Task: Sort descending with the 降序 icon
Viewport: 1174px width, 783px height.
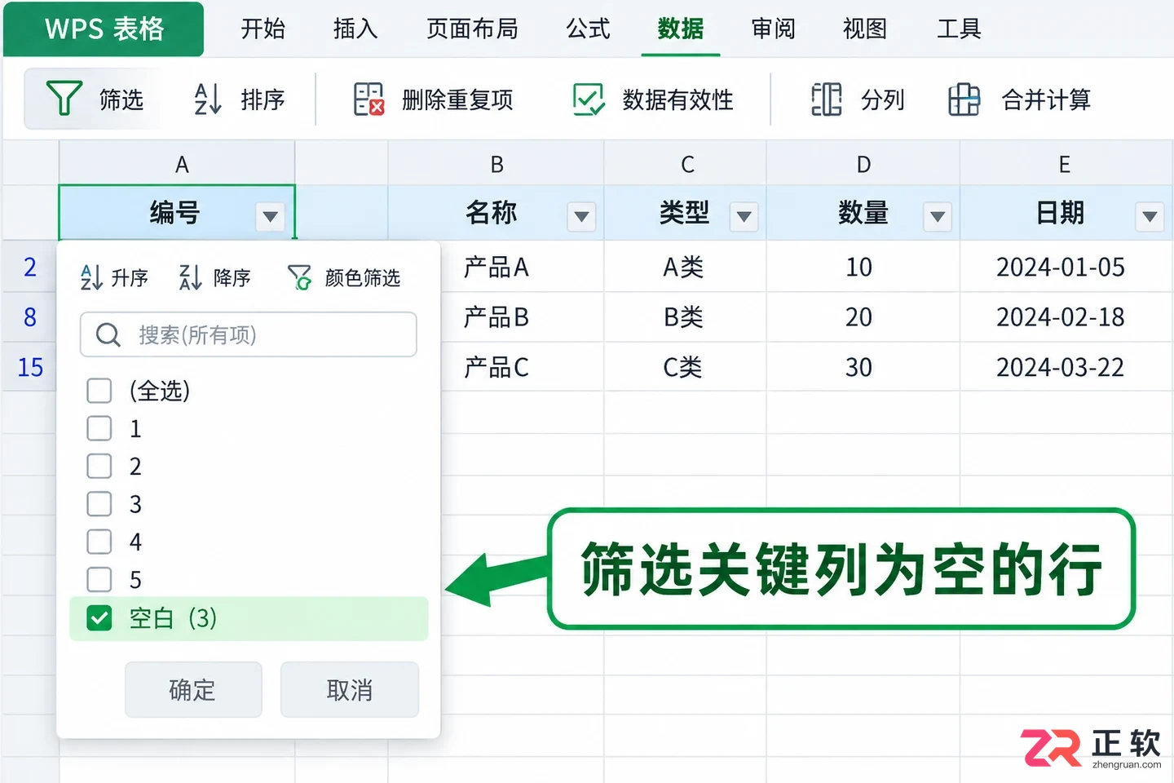Action: [x=190, y=277]
